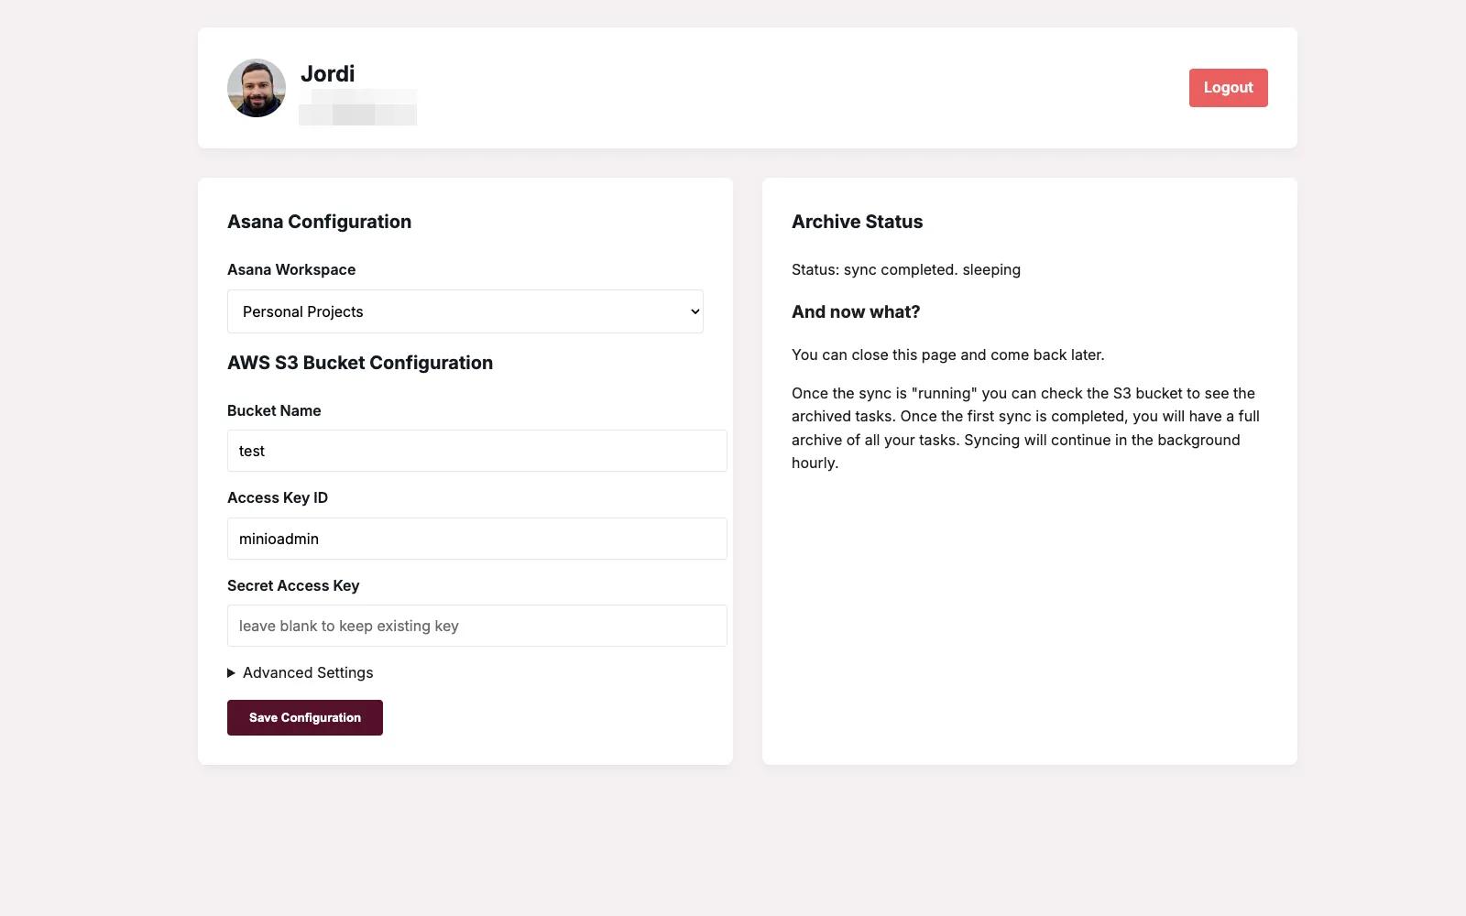Click into the Access Key ID field

click(x=476, y=539)
